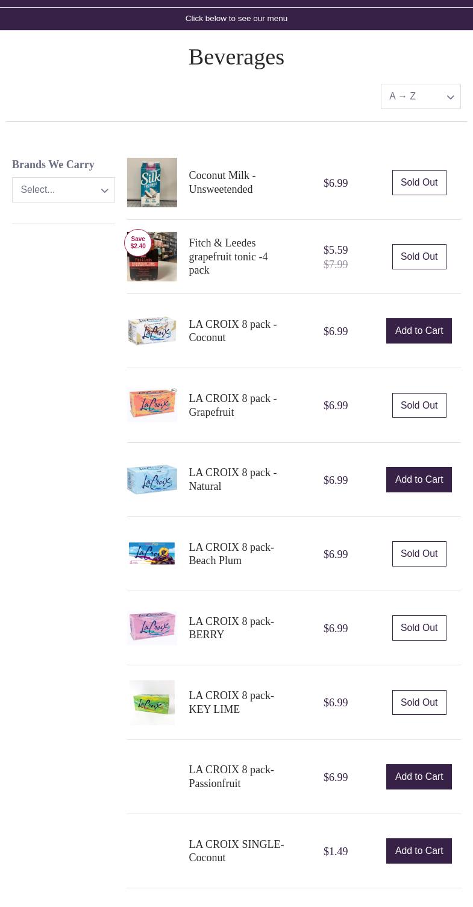Open the LA CROIX Grapefruit box image
Image resolution: width=473 pixels, height=907 pixels.
152,405
